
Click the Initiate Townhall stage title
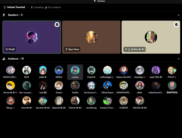(16, 7)
